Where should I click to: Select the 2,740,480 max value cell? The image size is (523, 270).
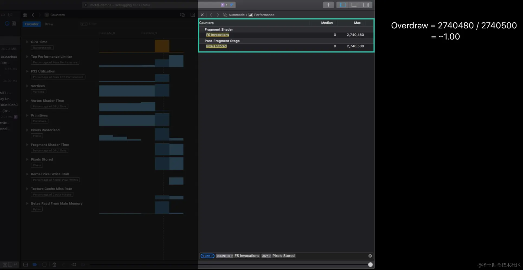click(355, 35)
